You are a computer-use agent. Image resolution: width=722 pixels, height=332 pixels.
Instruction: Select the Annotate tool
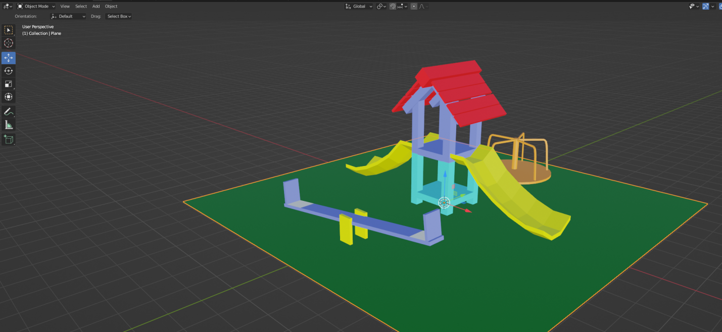click(x=9, y=112)
